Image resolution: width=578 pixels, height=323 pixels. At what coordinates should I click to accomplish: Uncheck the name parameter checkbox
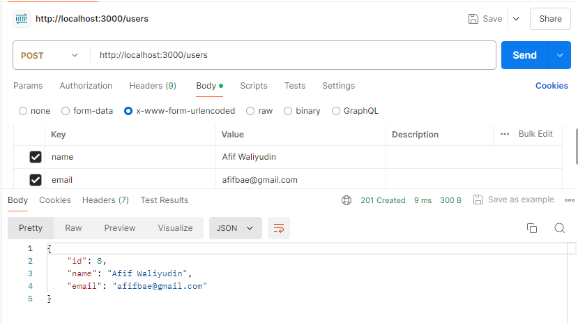36,157
